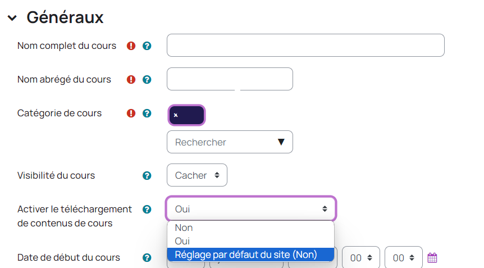
Task: Collapse the Généraux section
Action: 12,18
